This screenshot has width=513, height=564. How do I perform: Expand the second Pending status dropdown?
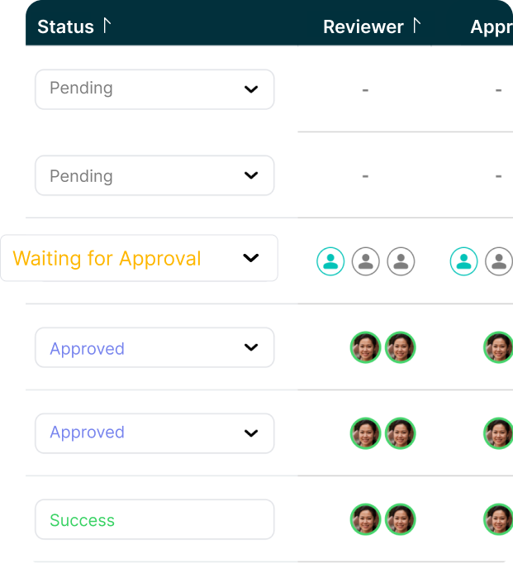click(154, 175)
